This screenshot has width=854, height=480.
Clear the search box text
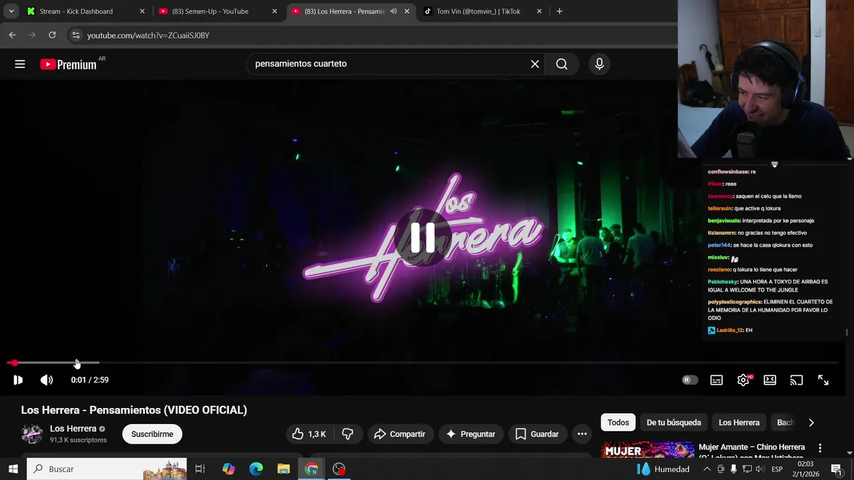535,64
